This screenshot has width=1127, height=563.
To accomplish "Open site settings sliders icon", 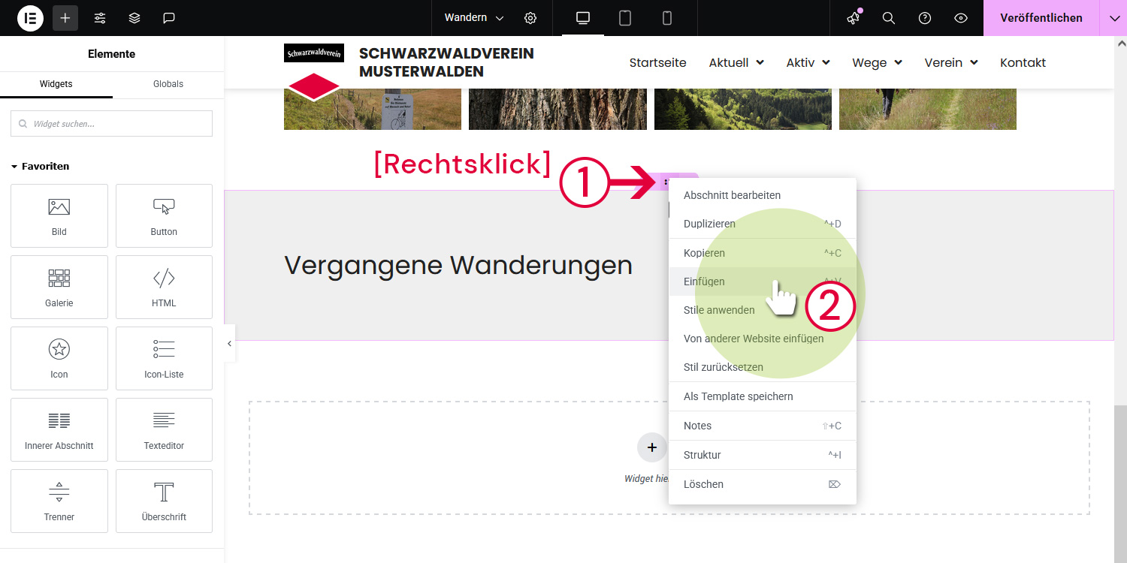I will [100, 18].
